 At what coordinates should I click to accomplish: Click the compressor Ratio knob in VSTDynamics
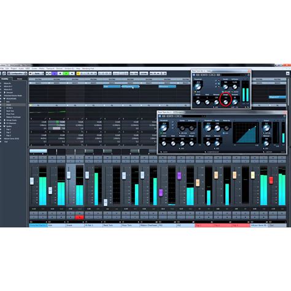tap(217, 128)
